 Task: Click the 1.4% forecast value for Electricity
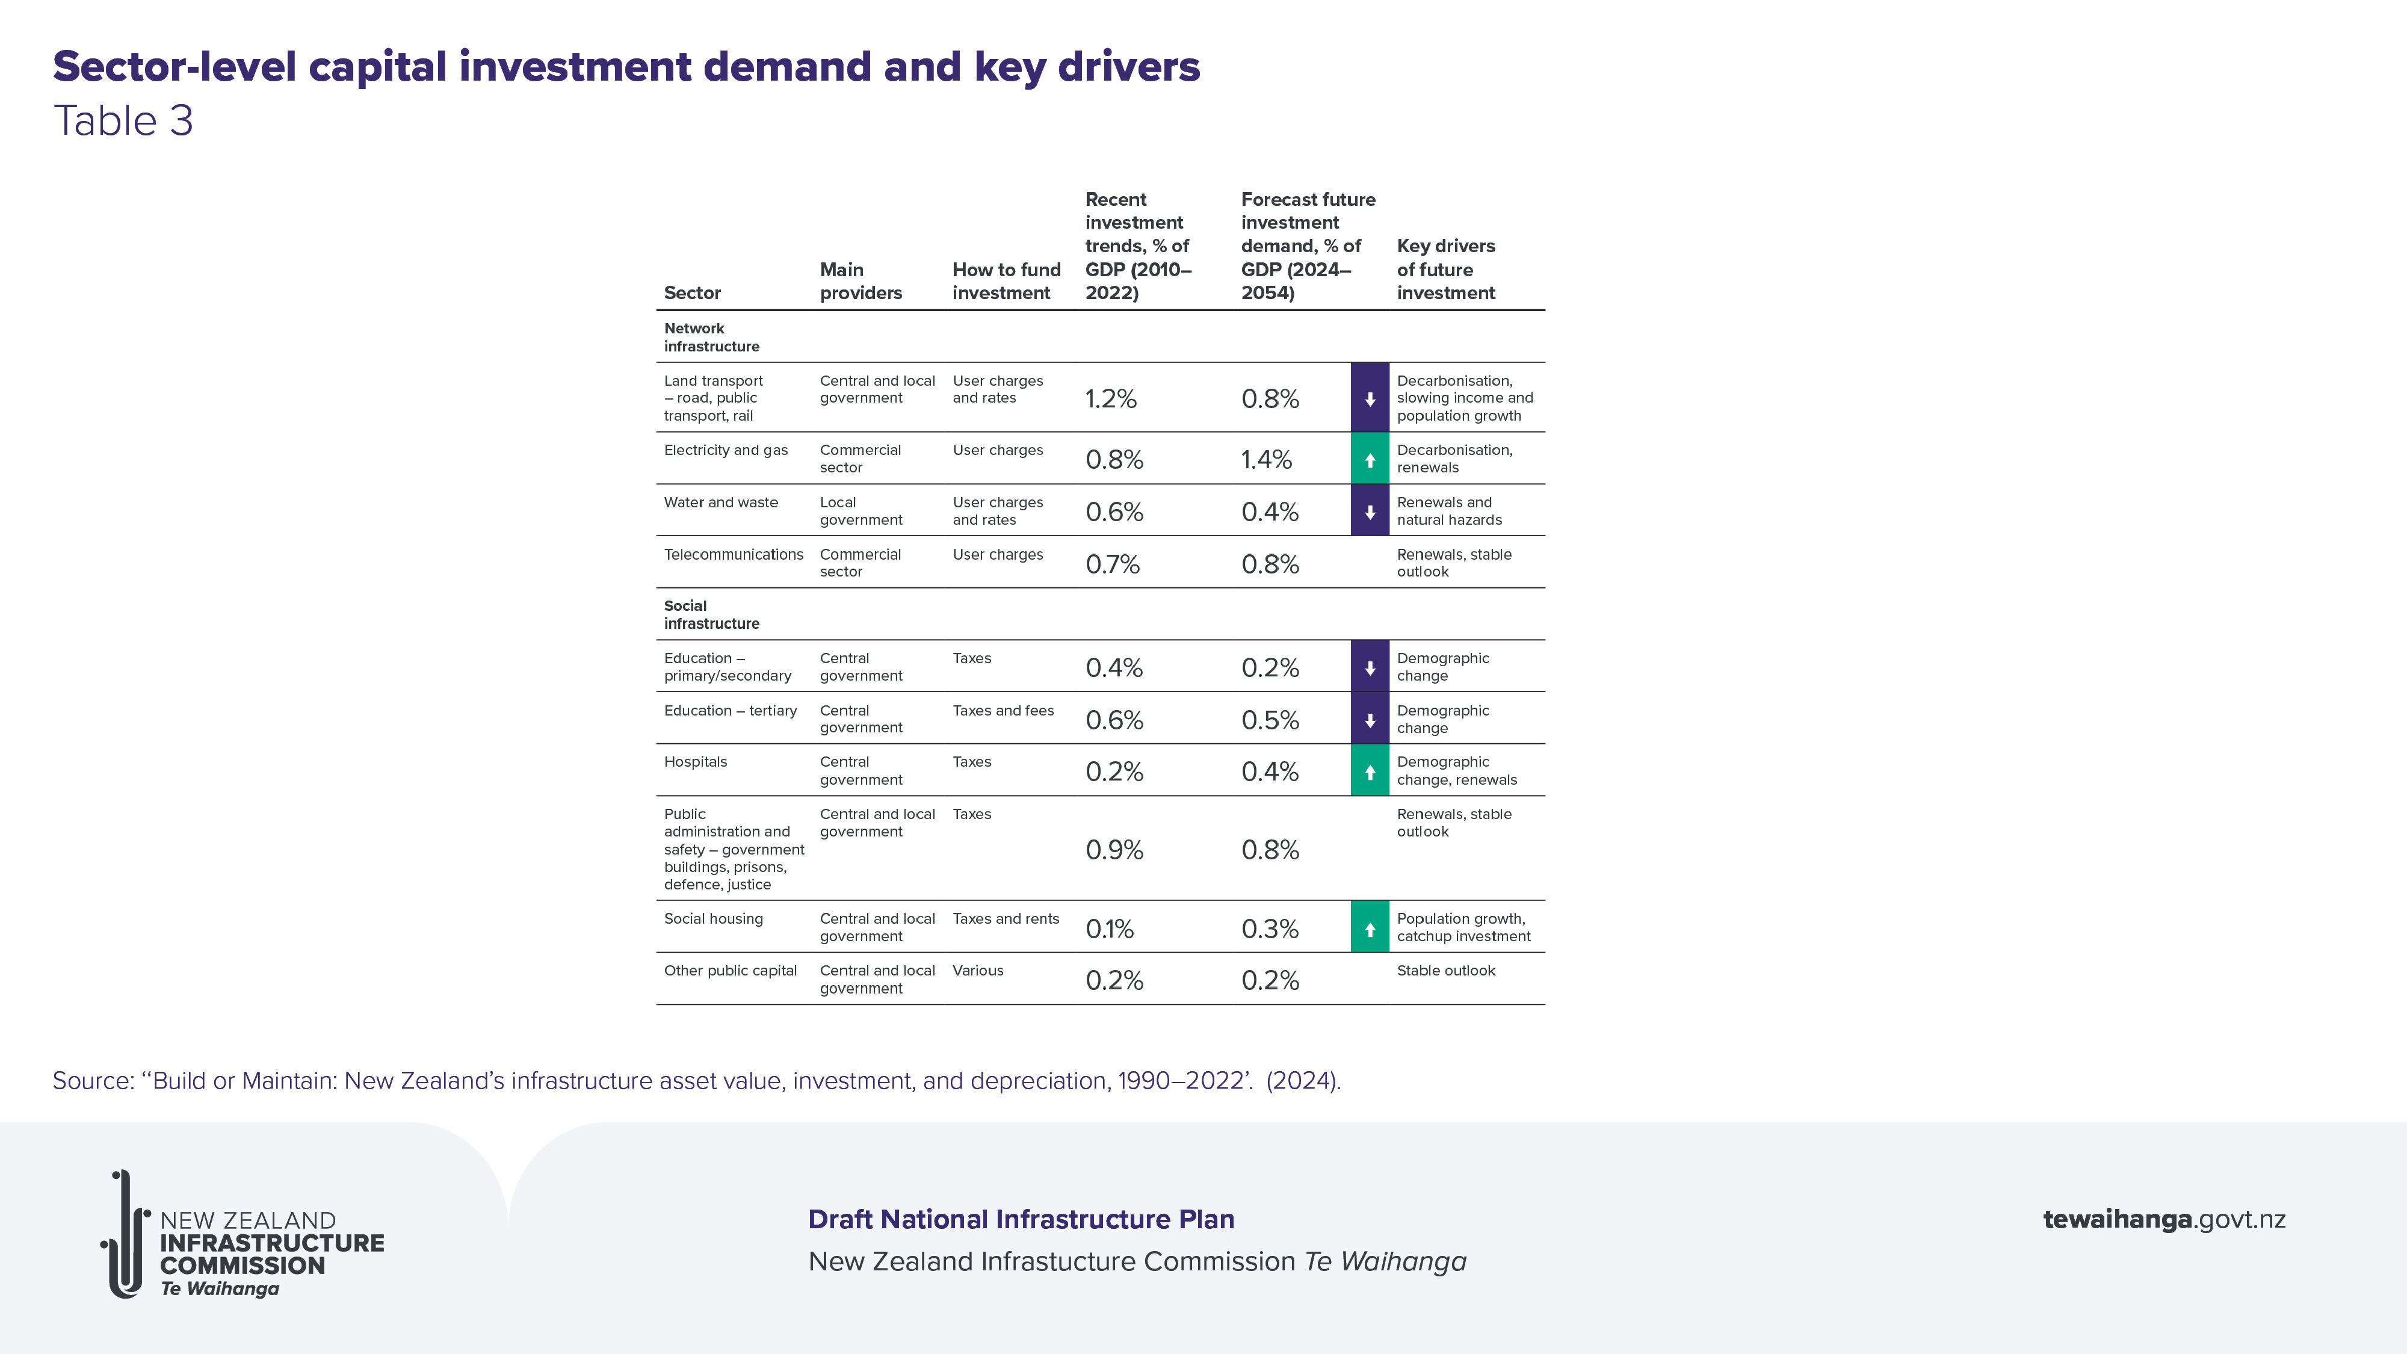click(1266, 460)
